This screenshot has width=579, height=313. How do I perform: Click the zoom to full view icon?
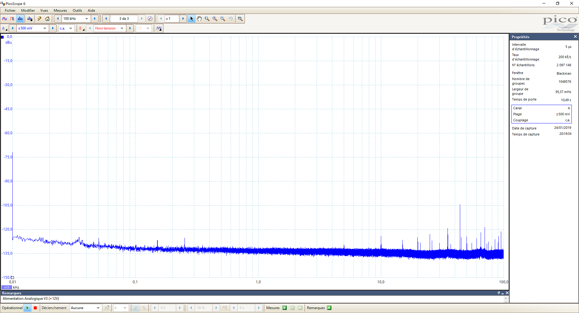coord(240,19)
